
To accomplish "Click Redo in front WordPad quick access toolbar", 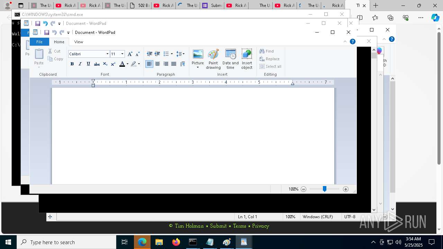I will point(62,33).
